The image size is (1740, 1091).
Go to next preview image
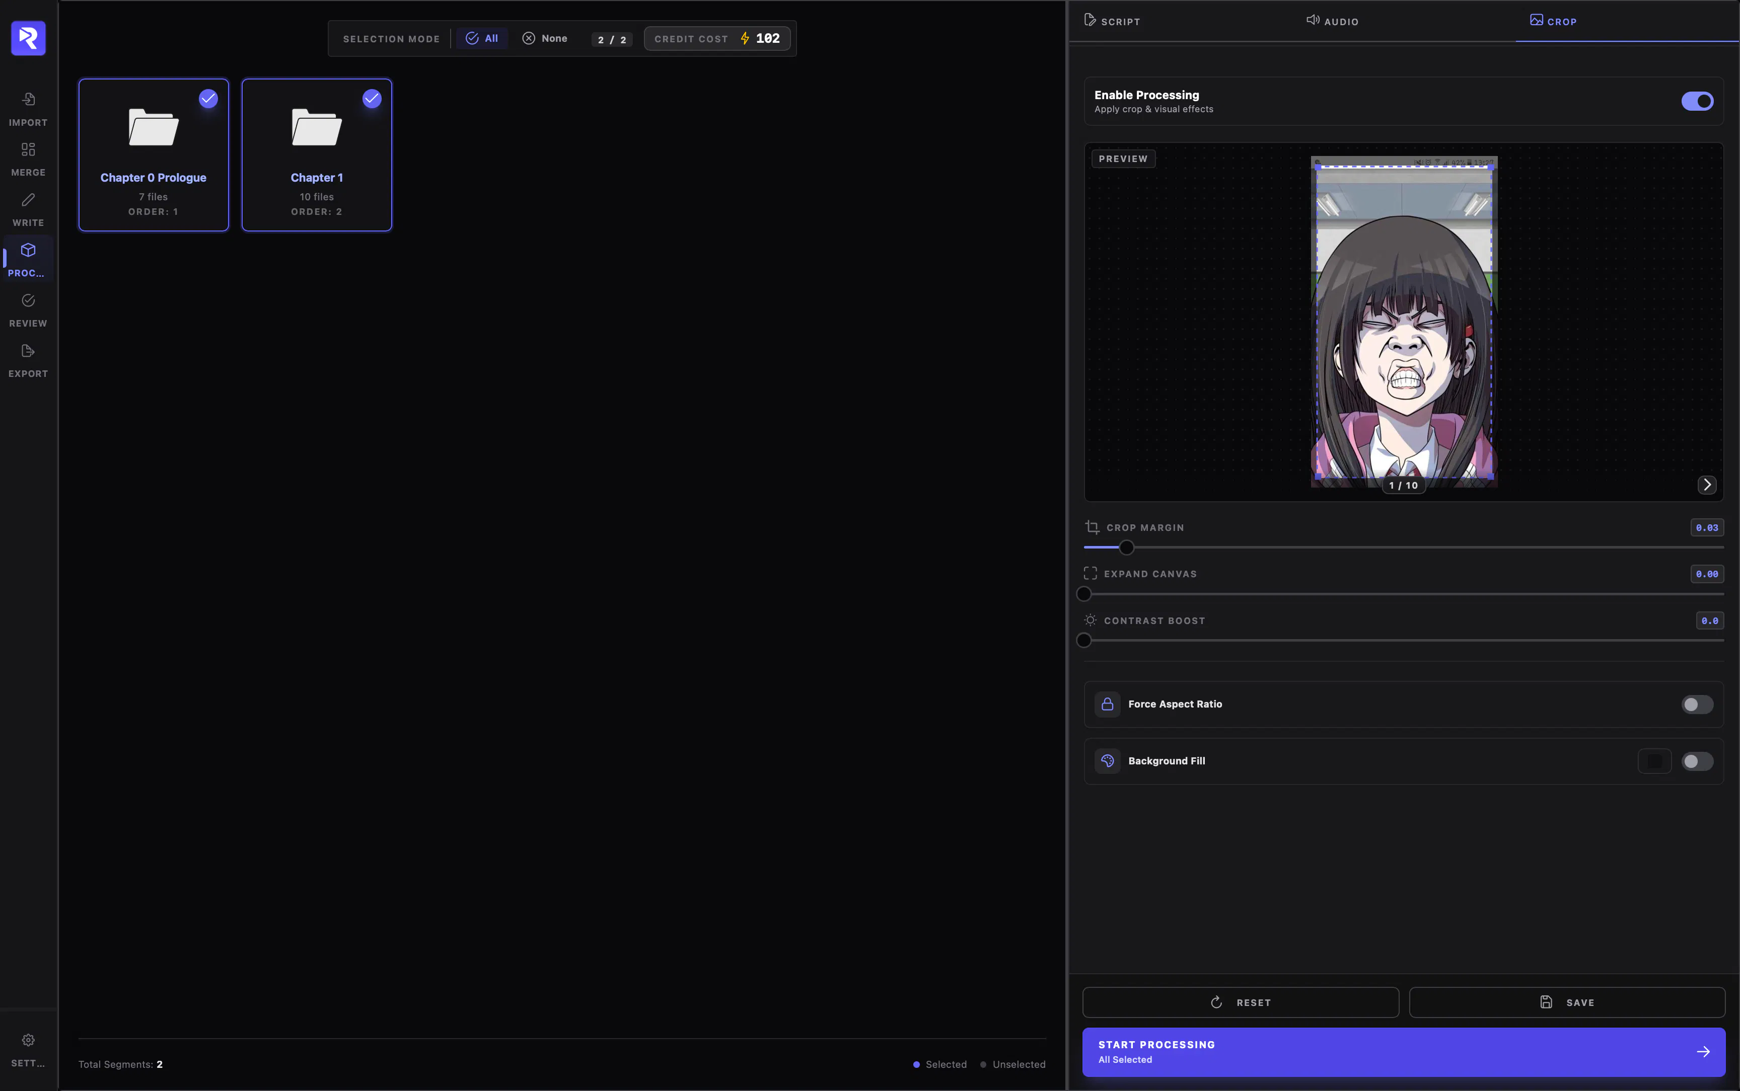(1707, 485)
